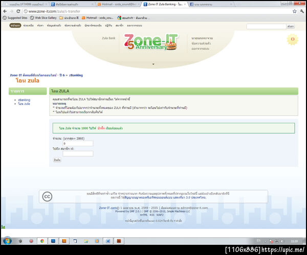Click the Creative Commons CC icon

tap(47, 197)
